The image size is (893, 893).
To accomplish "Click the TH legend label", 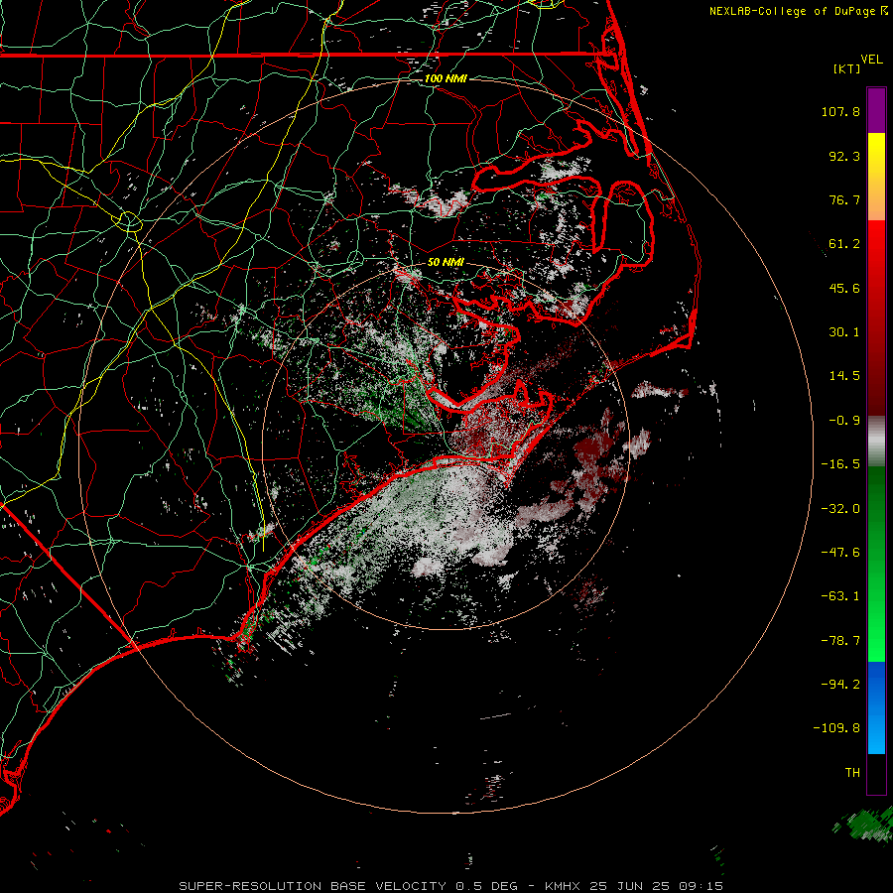I will pyautogui.click(x=852, y=773).
